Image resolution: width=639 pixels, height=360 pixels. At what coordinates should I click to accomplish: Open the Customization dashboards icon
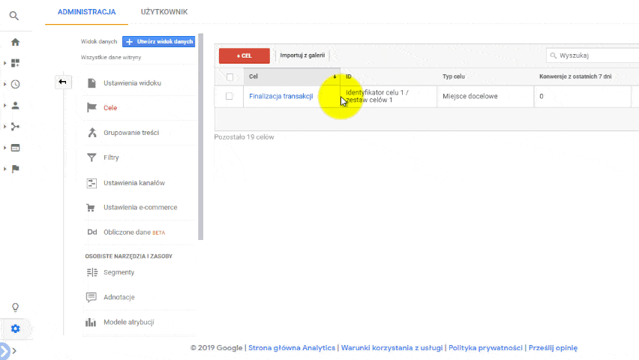[15, 63]
